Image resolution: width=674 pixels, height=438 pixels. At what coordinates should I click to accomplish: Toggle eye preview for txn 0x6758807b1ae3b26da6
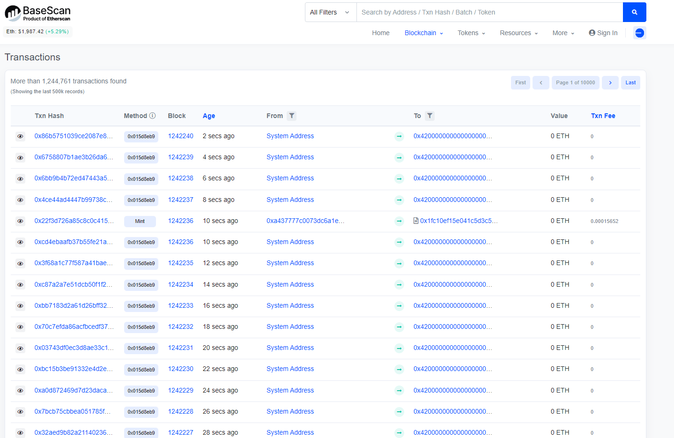(20, 157)
